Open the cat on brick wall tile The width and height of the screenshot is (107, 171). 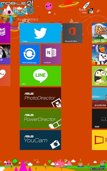100,97
